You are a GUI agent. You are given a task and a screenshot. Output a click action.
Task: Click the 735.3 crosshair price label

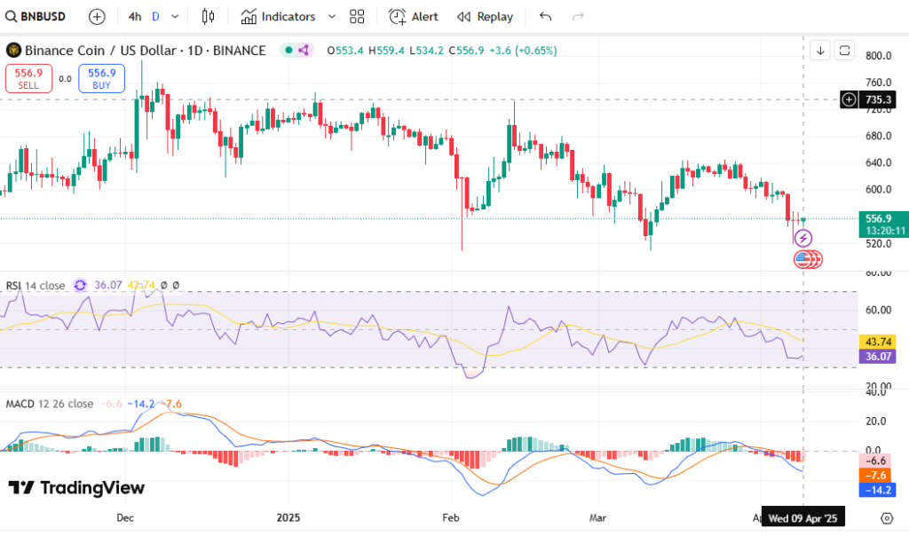point(878,99)
